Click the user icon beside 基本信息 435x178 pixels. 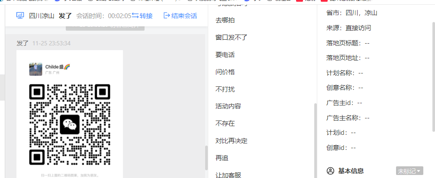(330, 171)
